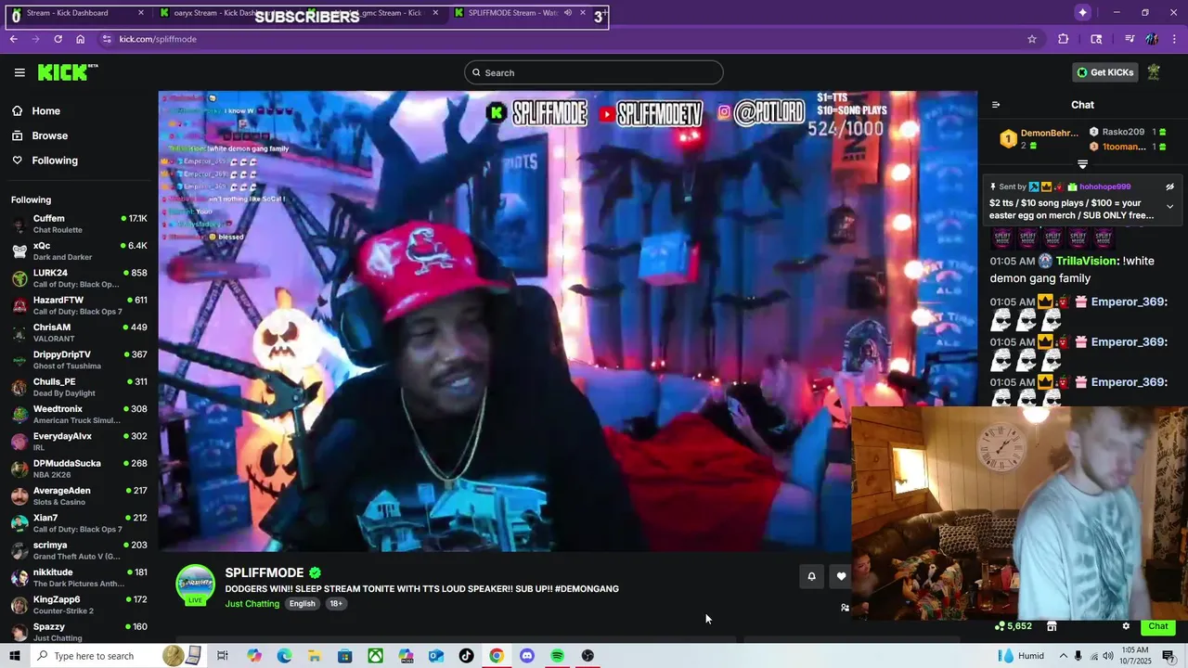This screenshot has height=668, width=1188.
Task: Open HazardFTW channel in sidebar
Action: click(79, 305)
